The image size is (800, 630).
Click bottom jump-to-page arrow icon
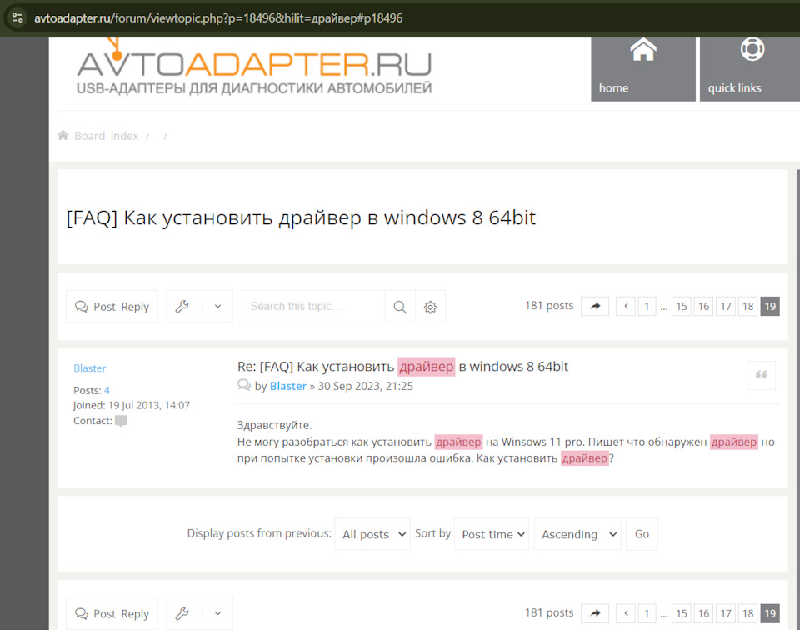click(x=595, y=613)
